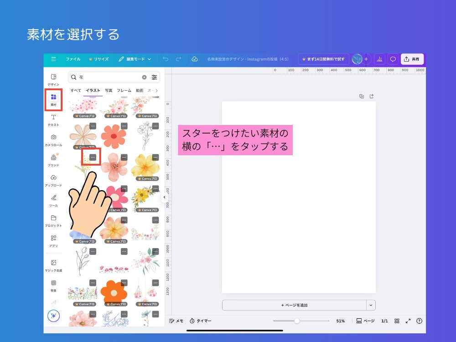Expand the ページを追加 dropdown arrow
Image resolution: width=456 pixels, height=342 pixels.
coord(371,305)
